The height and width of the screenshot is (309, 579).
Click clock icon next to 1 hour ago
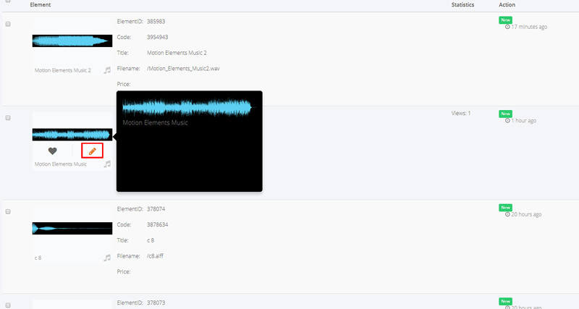coord(507,121)
